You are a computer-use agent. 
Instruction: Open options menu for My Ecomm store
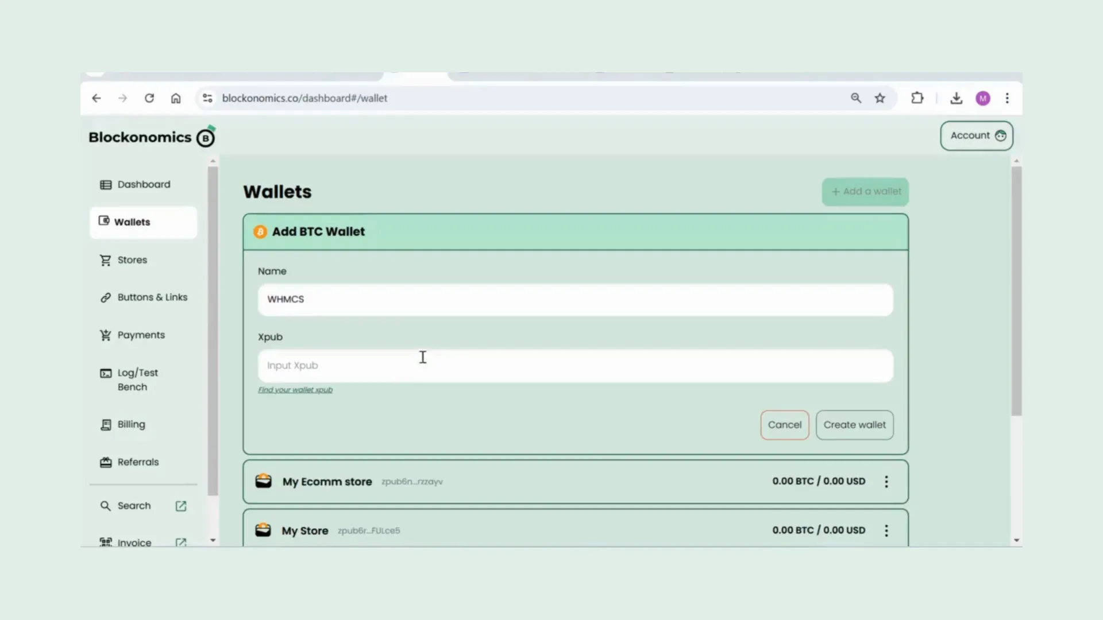point(886,480)
